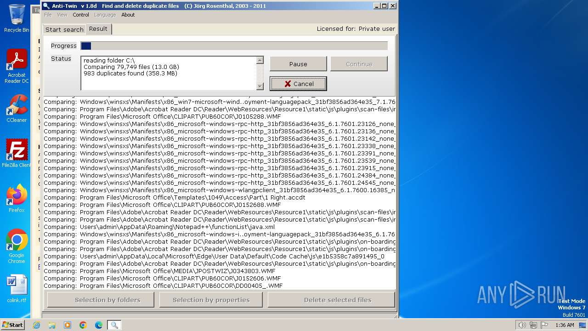Open the Recycle Bin desktop icon
Image resolution: width=588 pixels, height=331 pixels.
17,18
